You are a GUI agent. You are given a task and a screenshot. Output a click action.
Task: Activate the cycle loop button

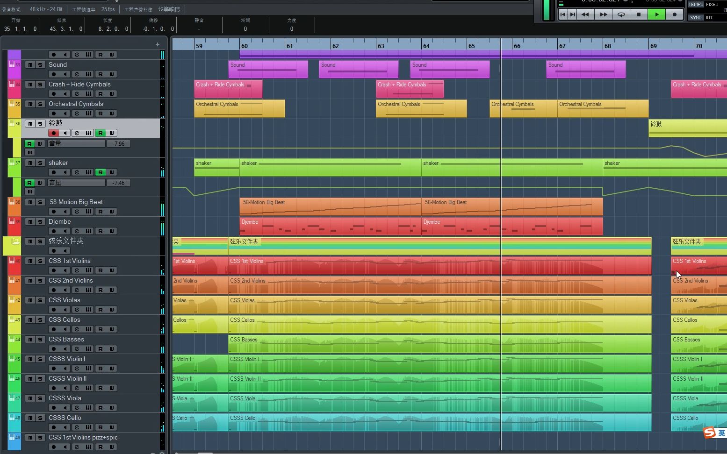(x=621, y=14)
